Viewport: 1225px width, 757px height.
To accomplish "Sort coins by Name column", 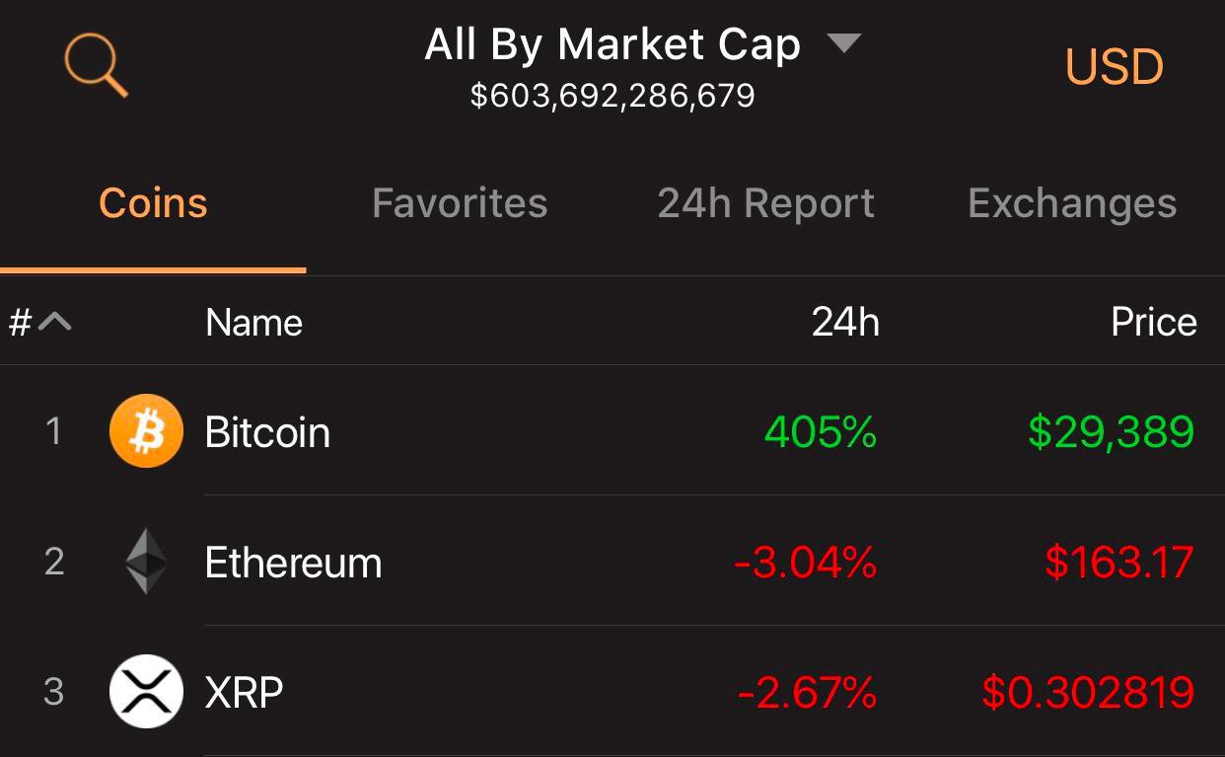I will click(x=253, y=323).
